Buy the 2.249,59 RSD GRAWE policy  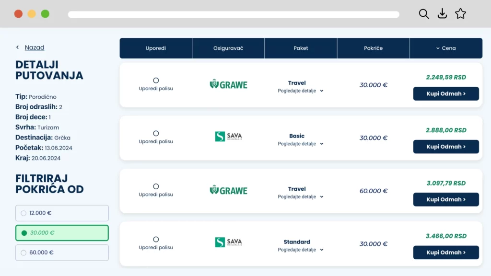446,94
